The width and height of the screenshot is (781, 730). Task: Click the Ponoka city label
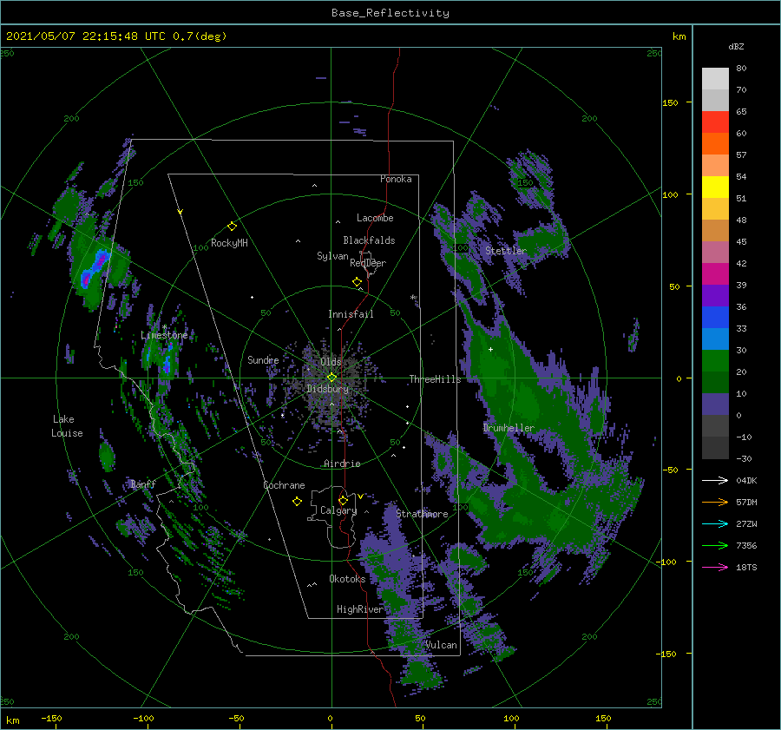(x=396, y=179)
